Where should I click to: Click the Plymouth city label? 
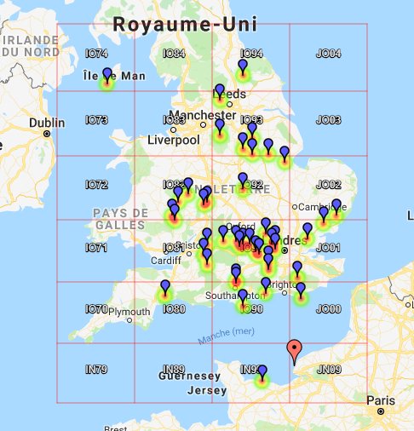tap(129, 312)
